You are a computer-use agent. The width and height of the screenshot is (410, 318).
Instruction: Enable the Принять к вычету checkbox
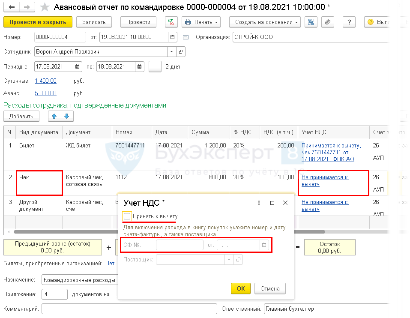click(x=127, y=216)
